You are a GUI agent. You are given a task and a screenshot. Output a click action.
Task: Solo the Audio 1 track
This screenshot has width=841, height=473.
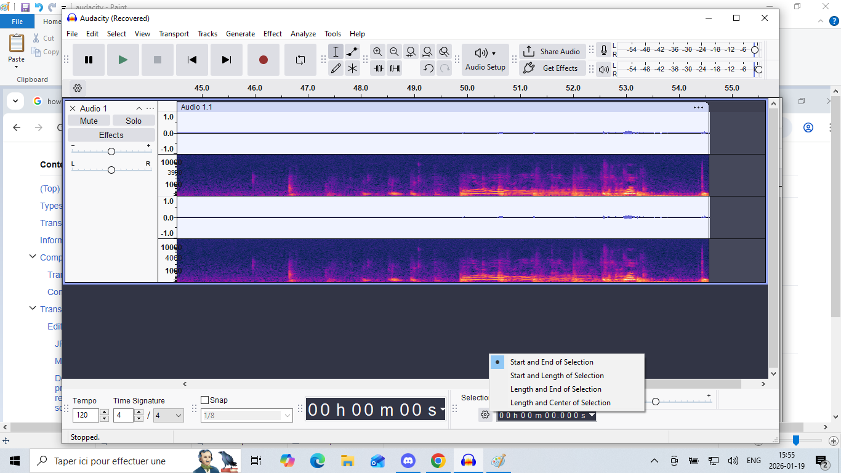[x=134, y=121]
